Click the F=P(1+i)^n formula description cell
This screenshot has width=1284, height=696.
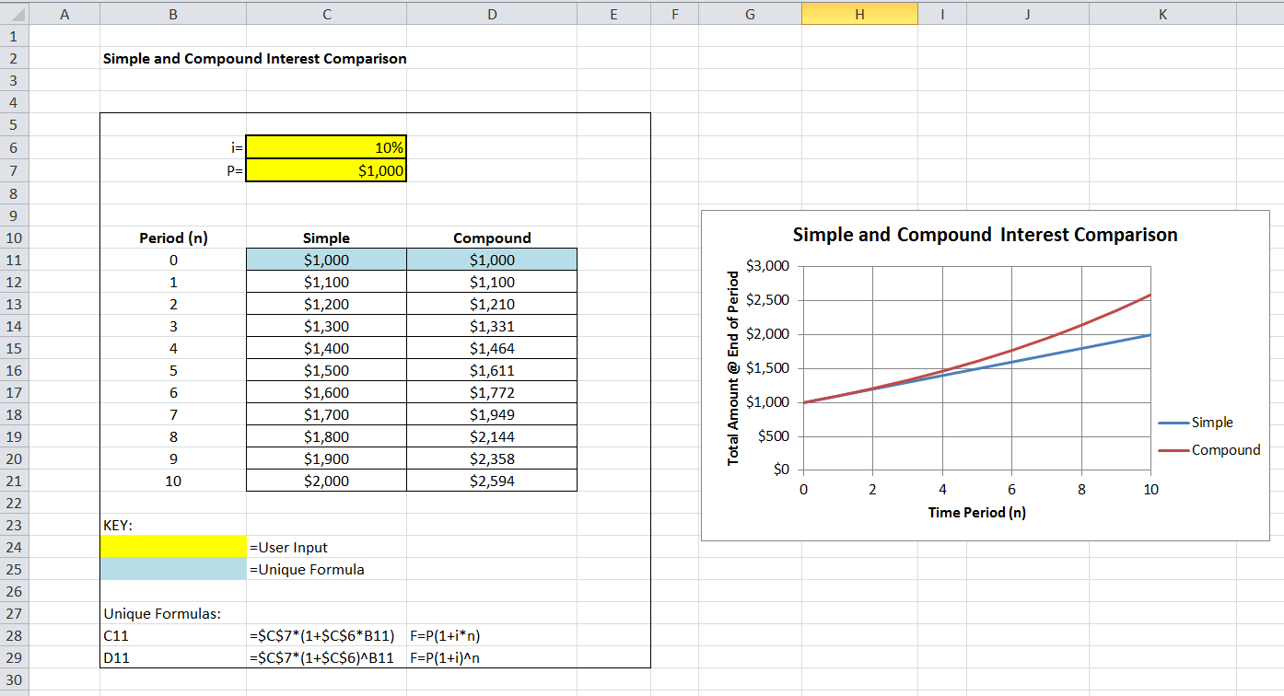(x=445, y=657)
